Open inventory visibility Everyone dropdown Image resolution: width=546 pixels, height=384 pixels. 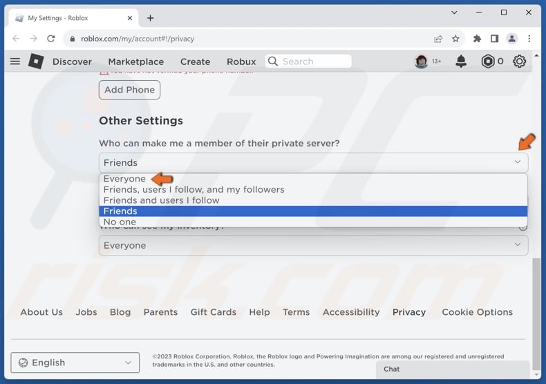pos(313,246)
